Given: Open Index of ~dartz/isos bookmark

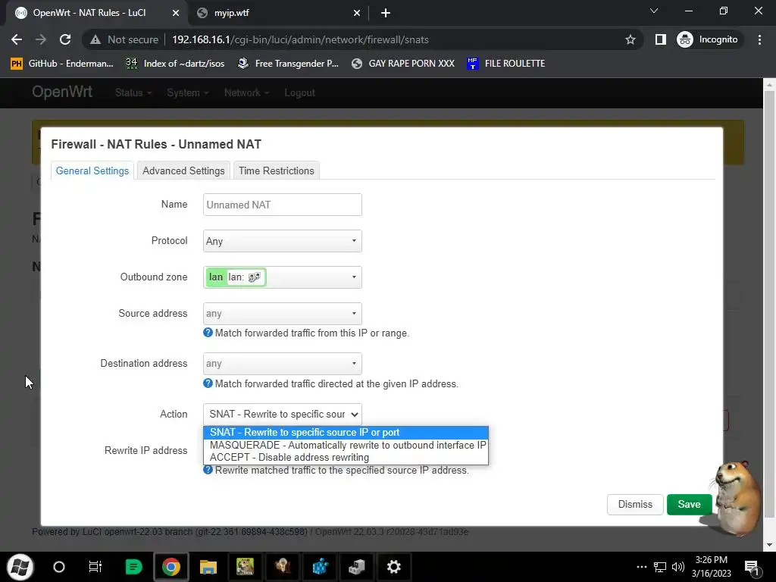Looking at the screenshot, I should tap(175, 64).
